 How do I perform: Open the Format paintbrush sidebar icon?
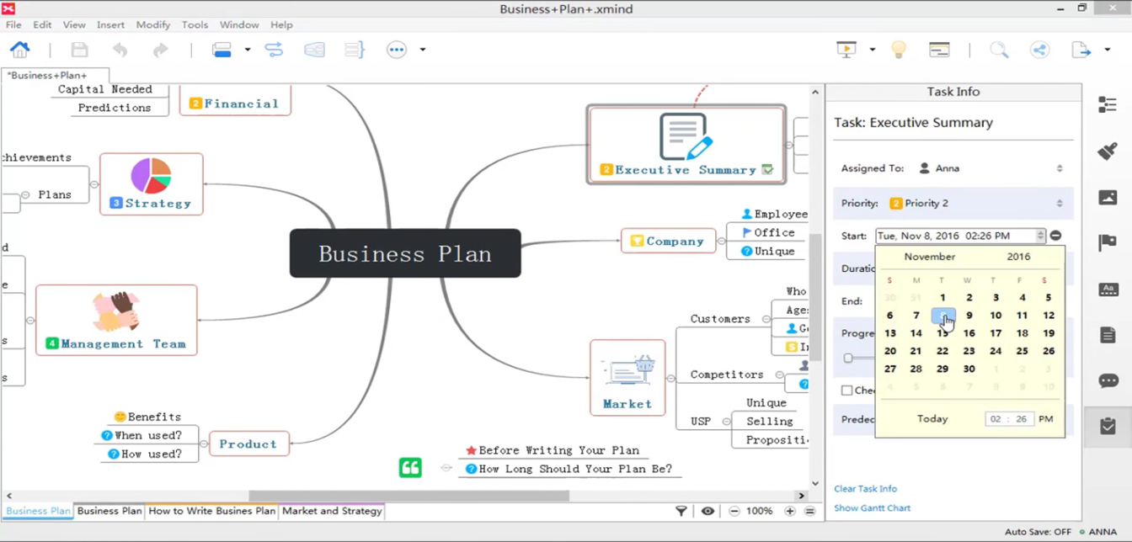(1108, 151)
